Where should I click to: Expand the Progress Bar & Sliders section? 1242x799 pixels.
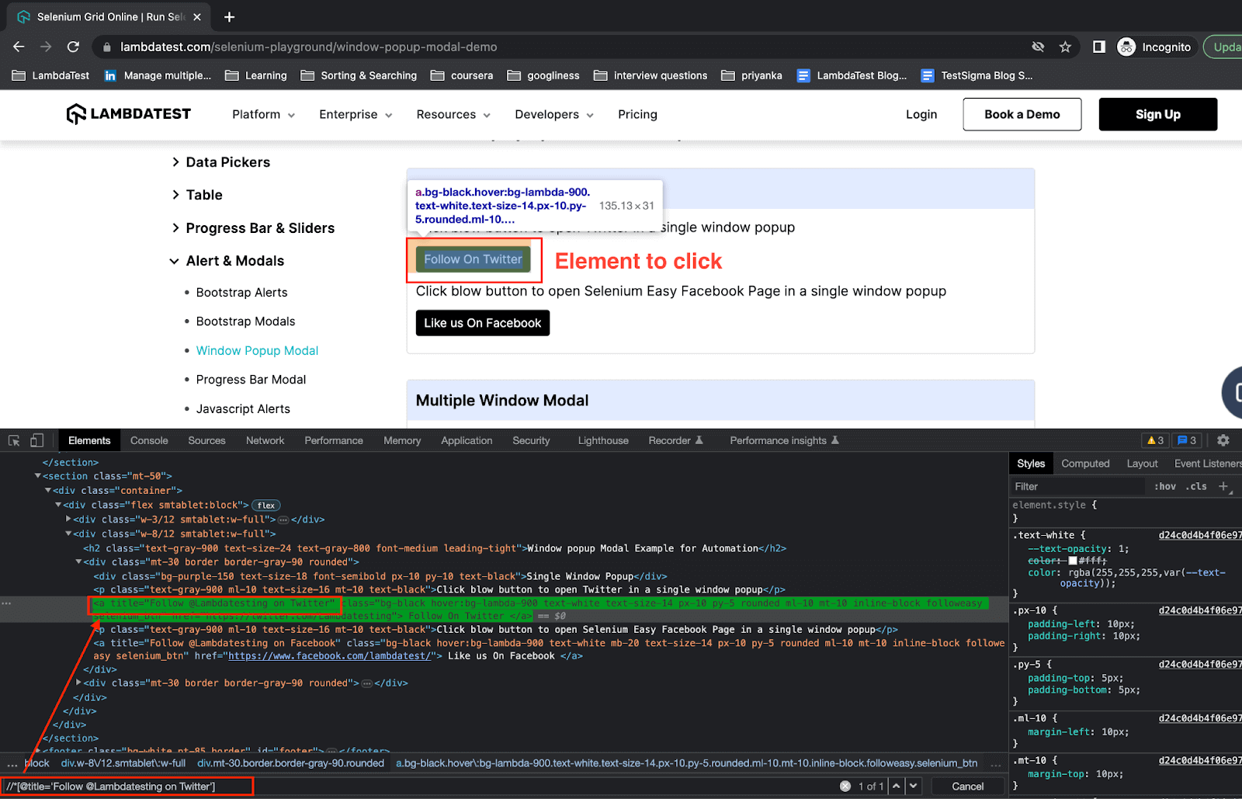253,228
